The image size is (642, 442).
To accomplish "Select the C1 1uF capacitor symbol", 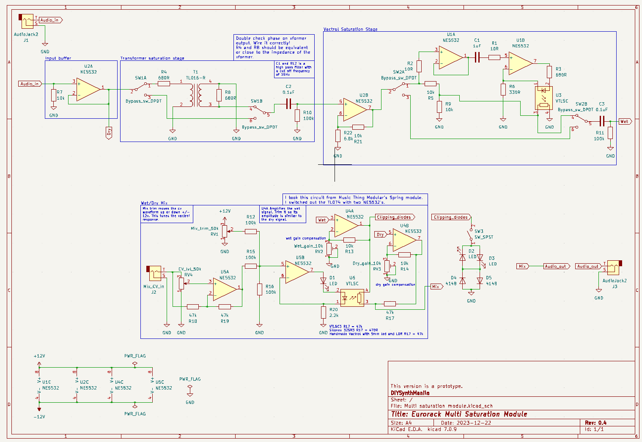I will (477, 57).
